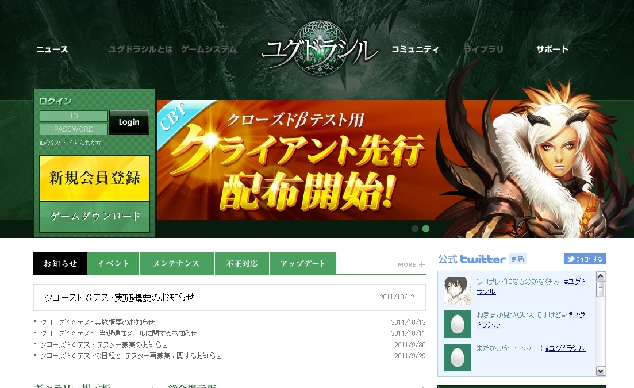Click the 2011/10/11 date text

coord(408,333)
